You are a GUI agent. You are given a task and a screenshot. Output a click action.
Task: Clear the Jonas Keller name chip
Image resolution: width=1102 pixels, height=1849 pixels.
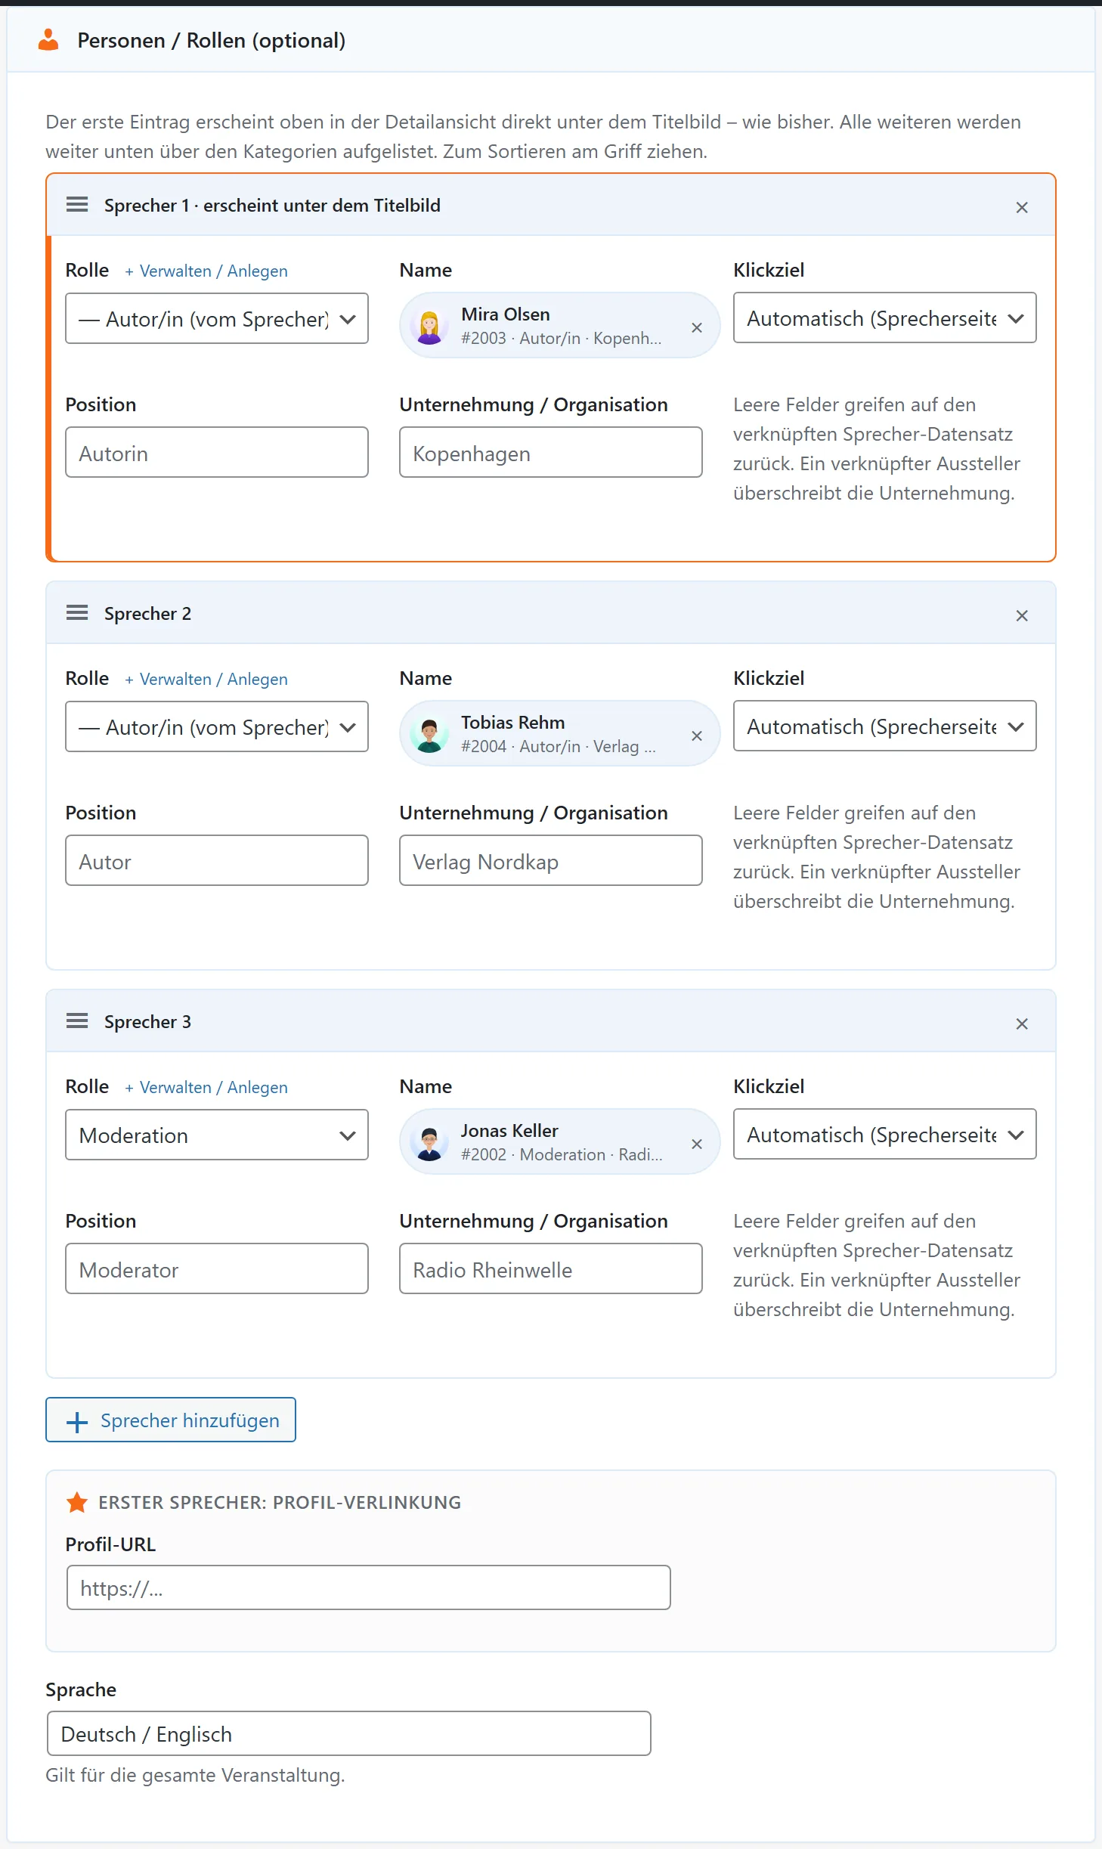[697, 1144]
